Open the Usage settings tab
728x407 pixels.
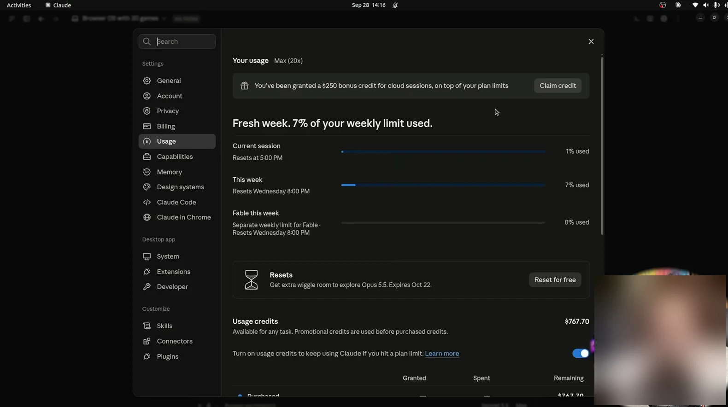(x=177, y=141)
